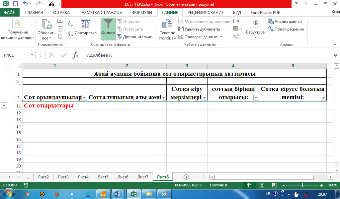Switch to the РЕЦЕНЗИРОВАНИЕ tab

pyautogui.click(x=205, y=12)
